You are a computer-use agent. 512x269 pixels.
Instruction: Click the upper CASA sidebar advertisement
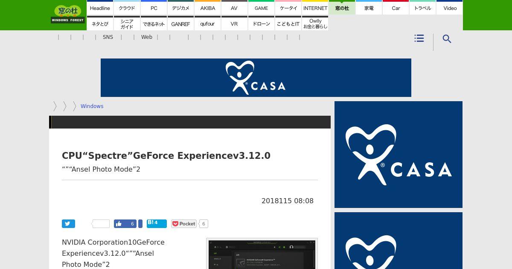399,155
